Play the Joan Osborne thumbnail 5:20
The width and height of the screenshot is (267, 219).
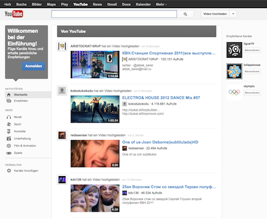click(x=95, y=154)
